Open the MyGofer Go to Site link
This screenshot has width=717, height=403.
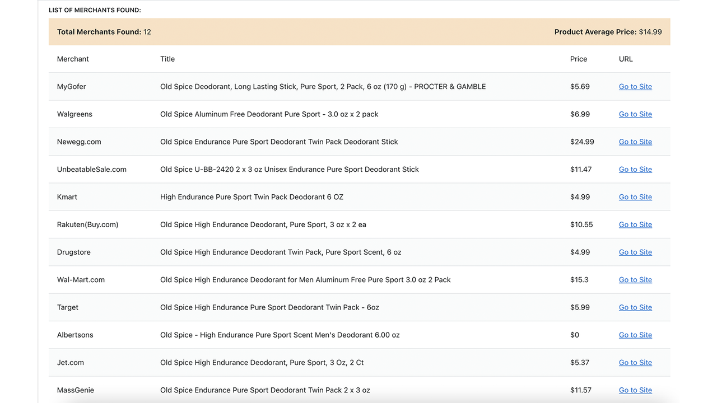[x=635, y=86]
